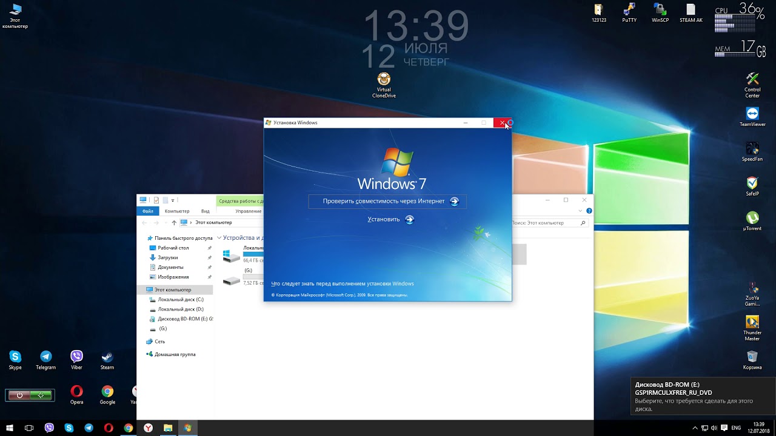Click the Установить arrow in Windows 7 setup

coord(409,220)
